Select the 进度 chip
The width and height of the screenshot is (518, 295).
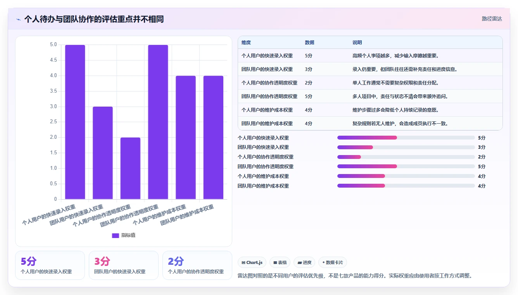pos(304,262)
